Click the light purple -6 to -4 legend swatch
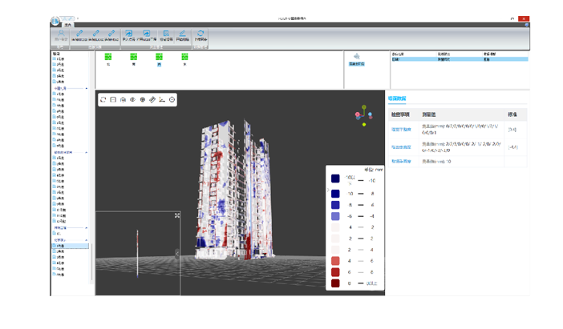Viewport: 563px width, 329px height. click(335, 216)
